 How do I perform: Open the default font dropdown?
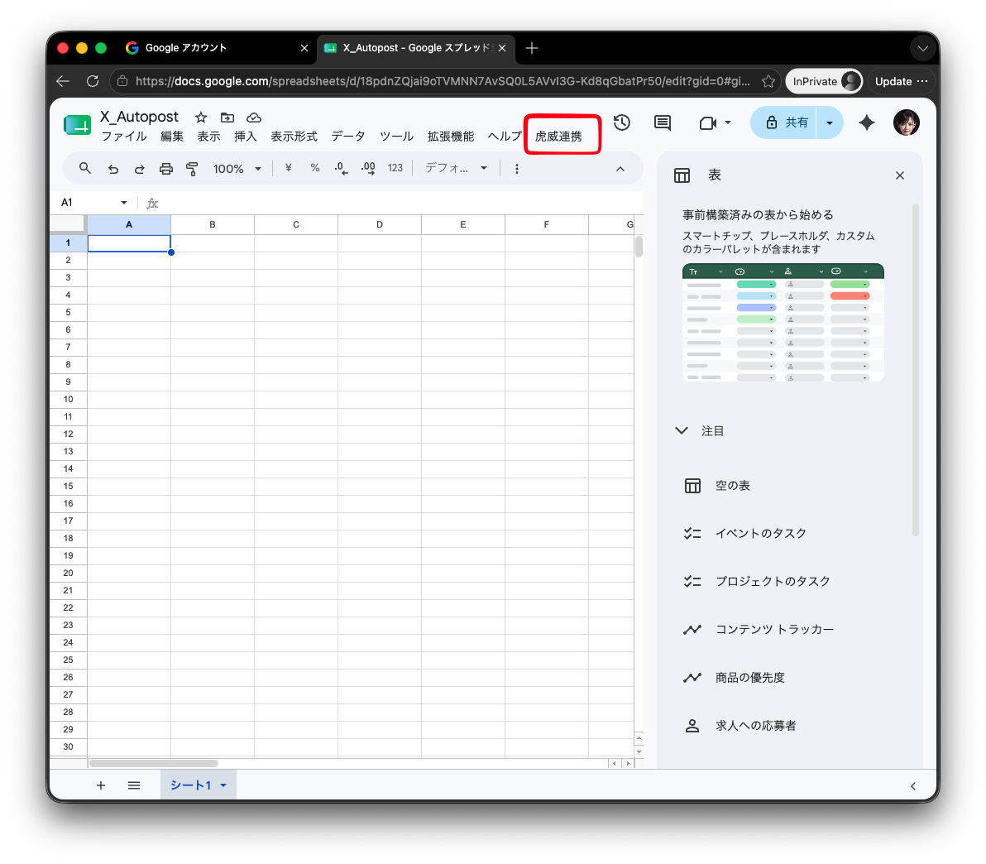(456, 168)
